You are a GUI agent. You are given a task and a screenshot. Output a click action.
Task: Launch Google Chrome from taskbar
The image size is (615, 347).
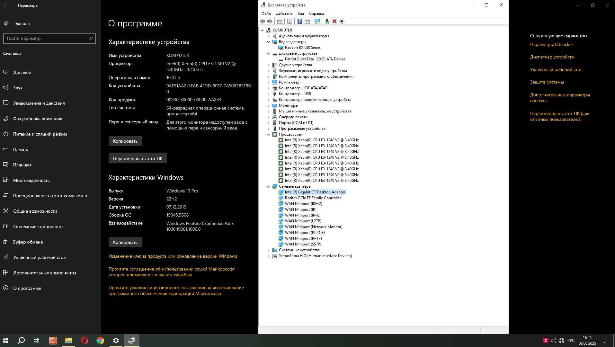pyautogui.click(x=100, y=341)
